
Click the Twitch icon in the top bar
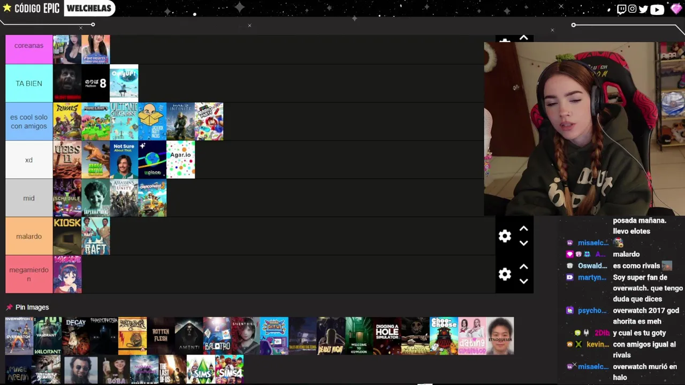[x=621, y=9]
